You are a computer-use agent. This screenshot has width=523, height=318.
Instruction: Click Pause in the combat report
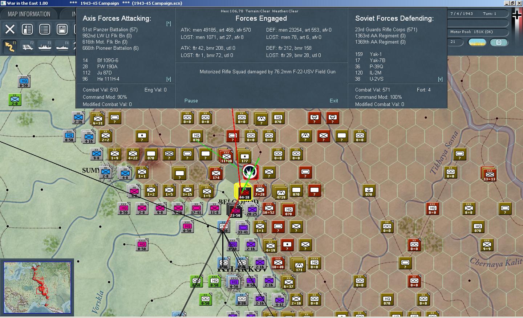[x=191, y=101]
